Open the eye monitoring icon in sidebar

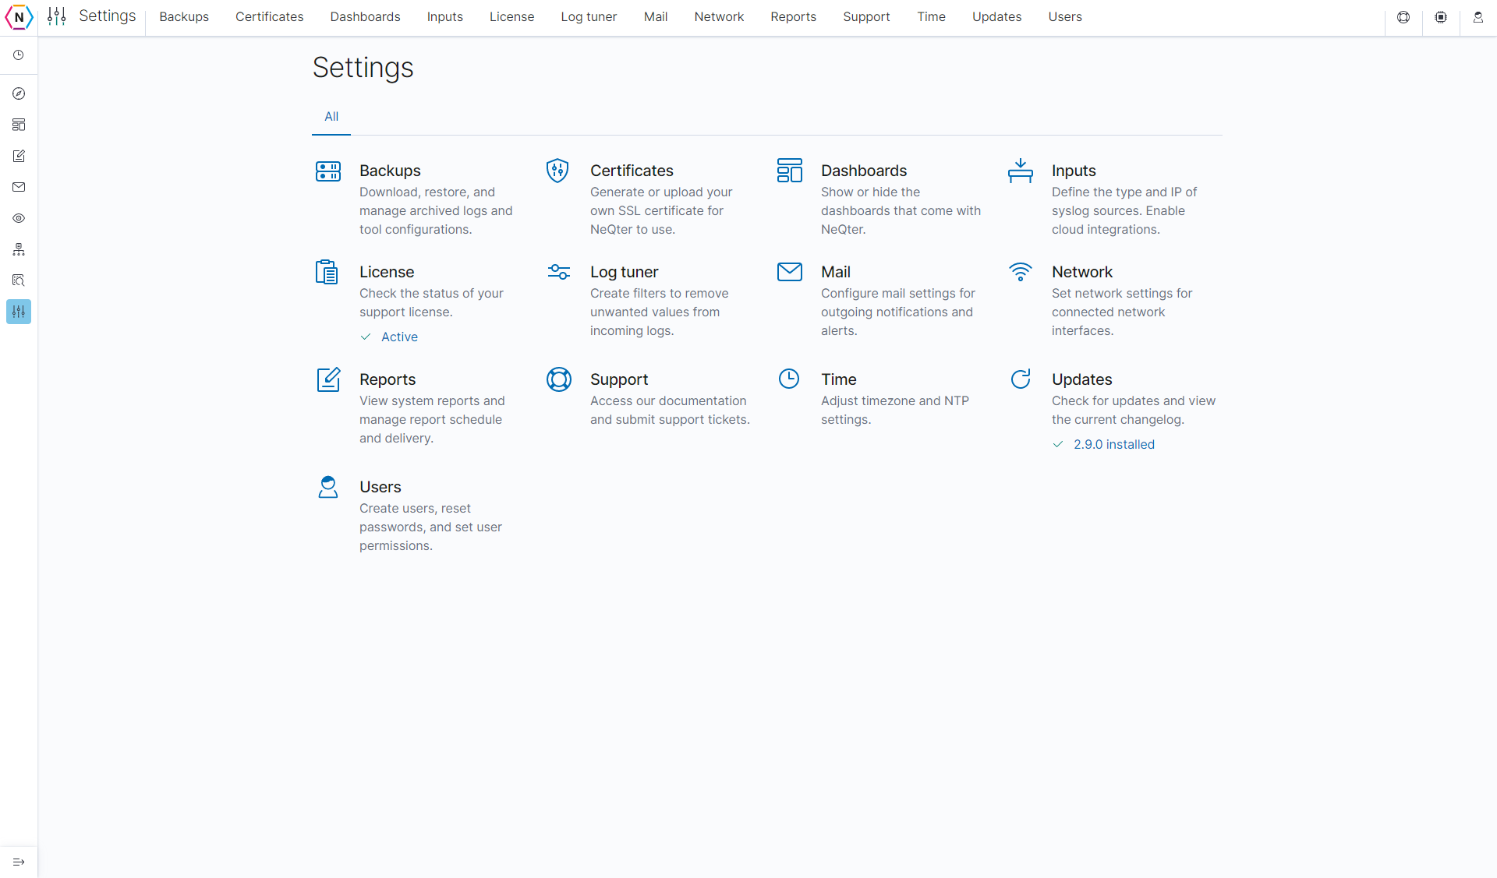(19, 218)
